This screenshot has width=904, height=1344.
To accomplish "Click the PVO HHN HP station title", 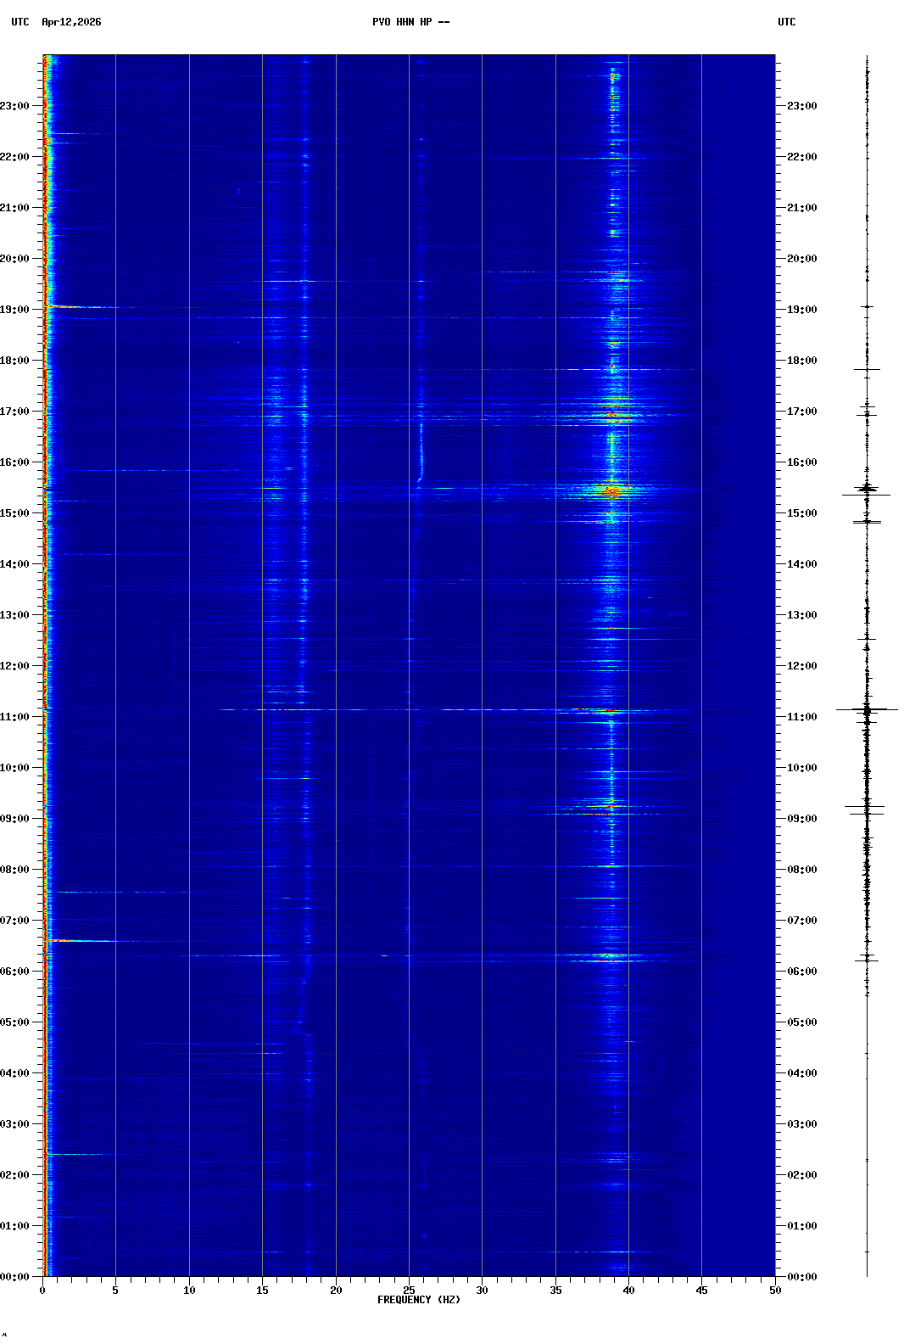I will point(410,22).
